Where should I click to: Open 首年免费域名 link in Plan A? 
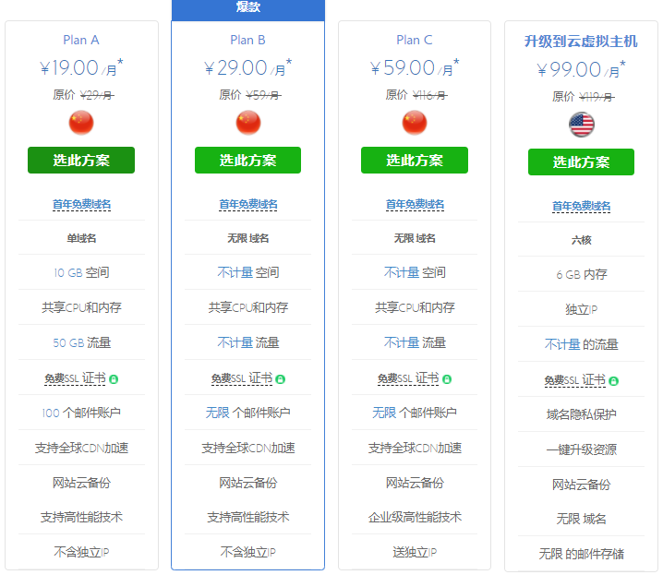click(x=81, y=205)
